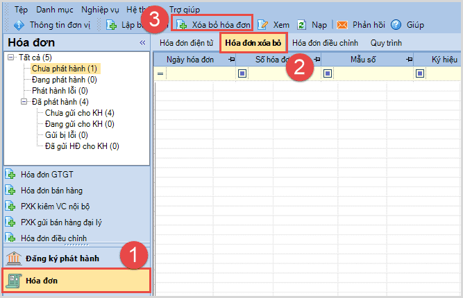
Task: Collapse the Hóa đơn side panel chevron
Action: coord(142,43)
